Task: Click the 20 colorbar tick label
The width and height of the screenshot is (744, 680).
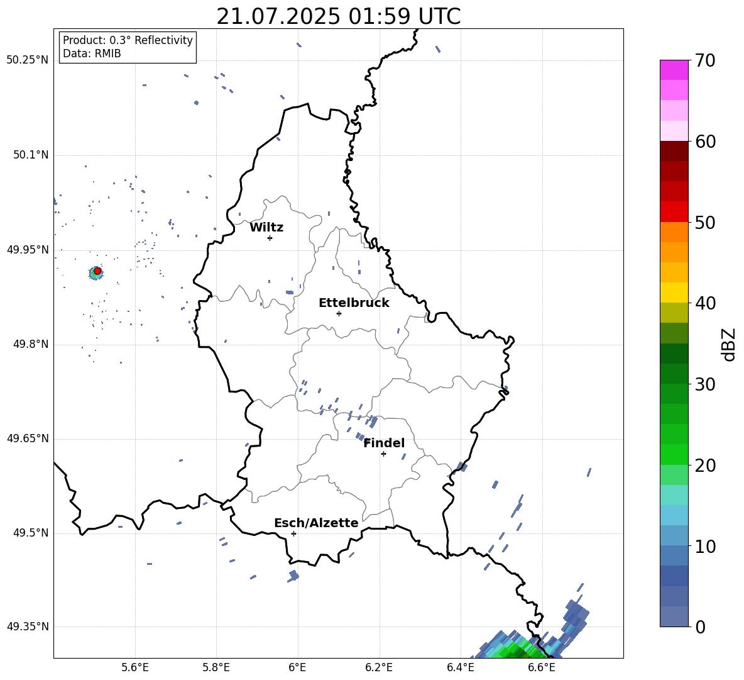Action: point(705,465)
